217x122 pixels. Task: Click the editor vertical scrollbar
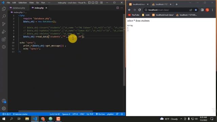point(124,50)
